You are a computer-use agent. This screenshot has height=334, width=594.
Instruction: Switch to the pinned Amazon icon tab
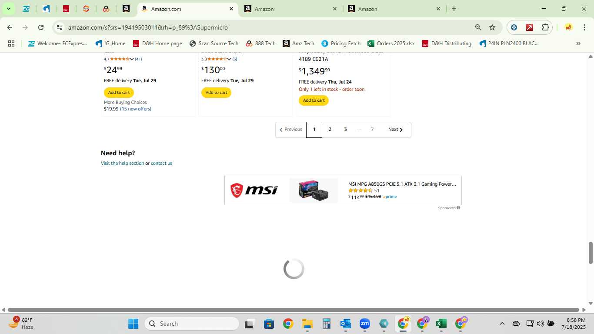[126, 9]
